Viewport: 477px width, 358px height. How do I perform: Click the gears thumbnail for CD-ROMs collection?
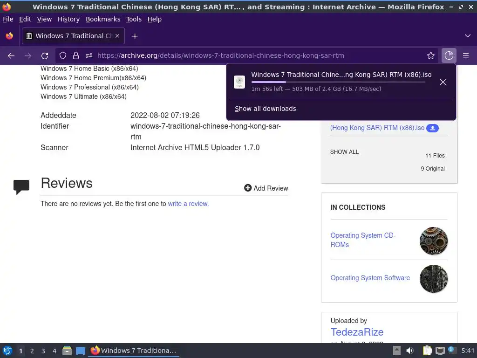click(x=434, y=241)
